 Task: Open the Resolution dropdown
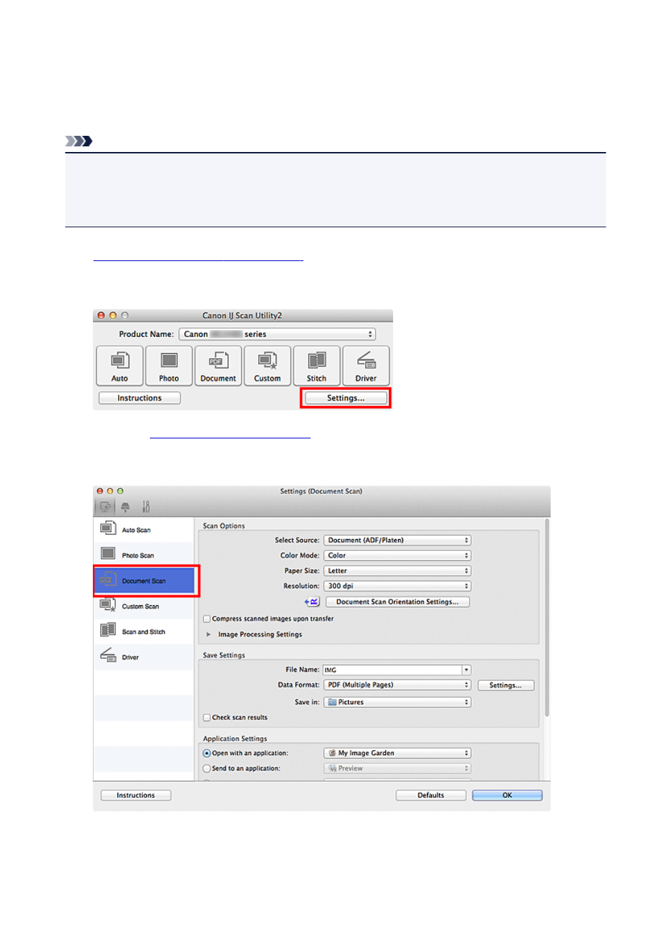click(x=397, y=585)
